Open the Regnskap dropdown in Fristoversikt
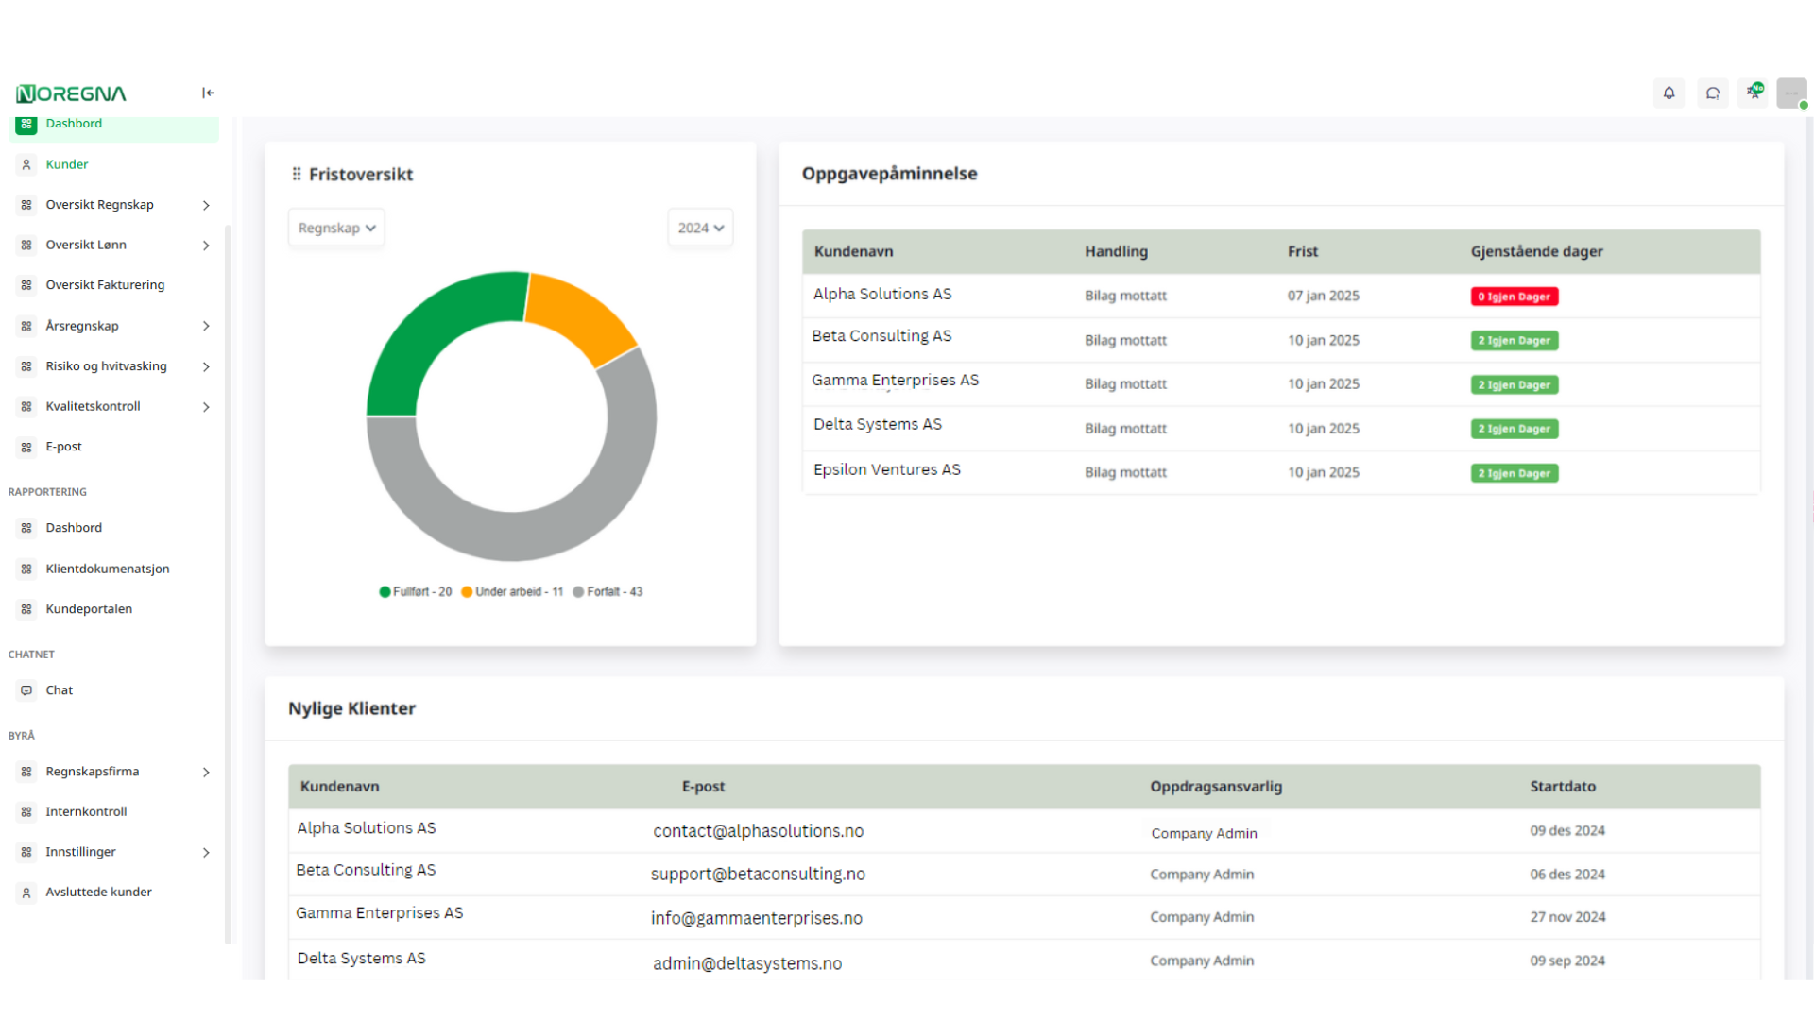 pyautogui.click(x=336, y=228)
